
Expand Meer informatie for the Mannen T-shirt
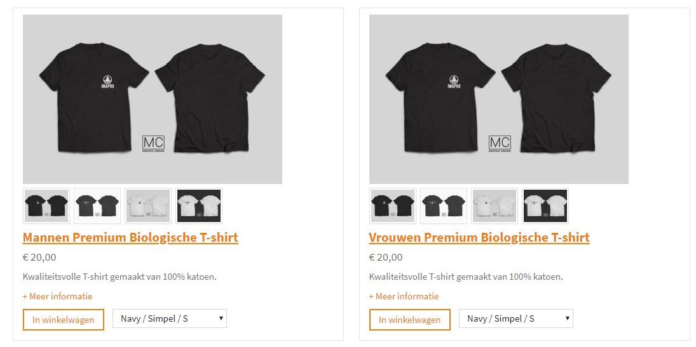(x=57, y=296)
